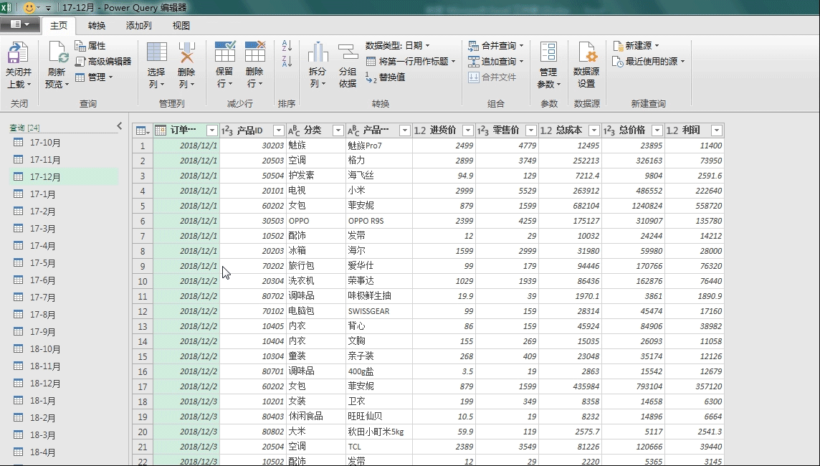Open the Data Type: Date (数据类型: 日期) dropdown

point(397,46)
